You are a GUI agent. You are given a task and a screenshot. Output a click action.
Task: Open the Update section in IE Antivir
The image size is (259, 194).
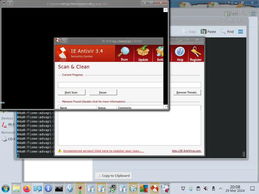click(x=143, y=54)
